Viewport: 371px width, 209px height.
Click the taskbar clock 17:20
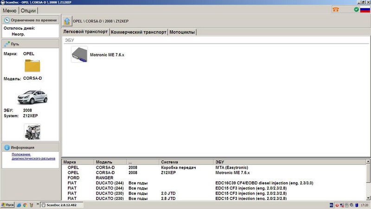(365, 205)
